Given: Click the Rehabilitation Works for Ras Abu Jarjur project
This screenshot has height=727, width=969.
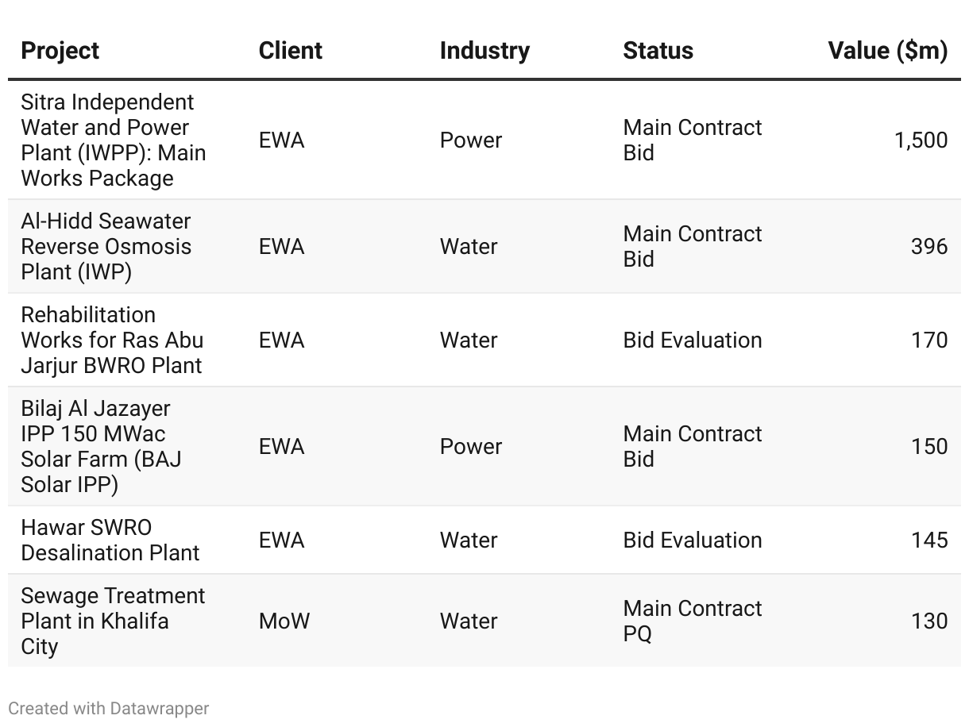Looking at the screenshot, I should 112,340.
